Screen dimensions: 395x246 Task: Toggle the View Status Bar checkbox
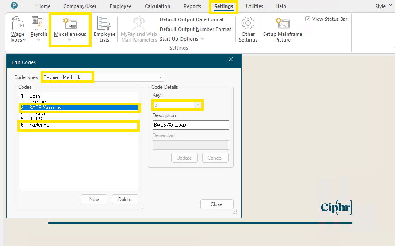pos(307,19)
